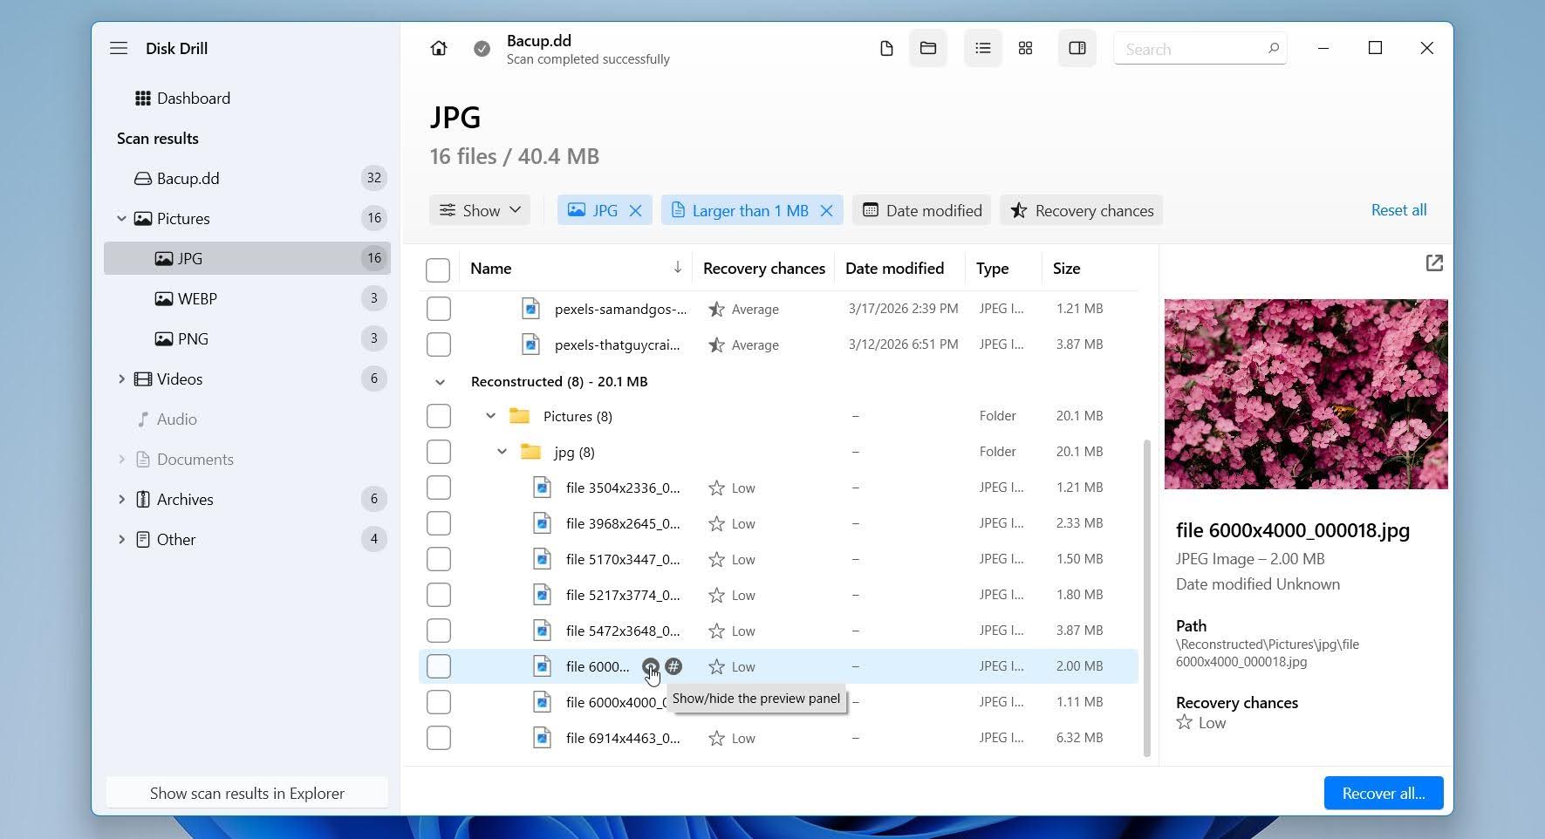Open the Show filter dropdown
This screenshot has height=839, width=1545.
pos(480,210)
